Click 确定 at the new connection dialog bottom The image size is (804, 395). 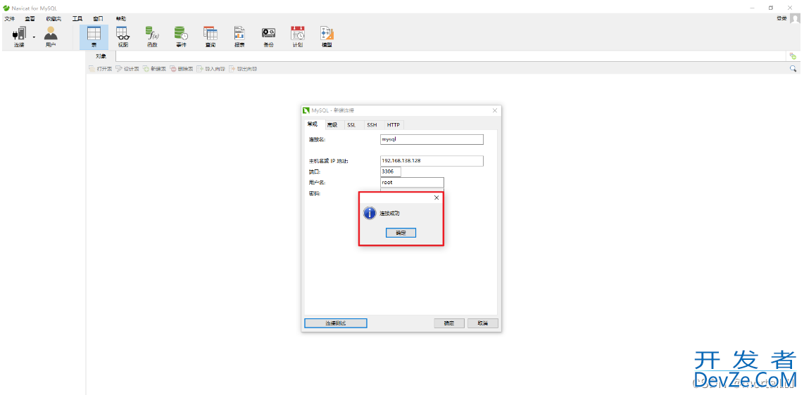coord(449,323)
